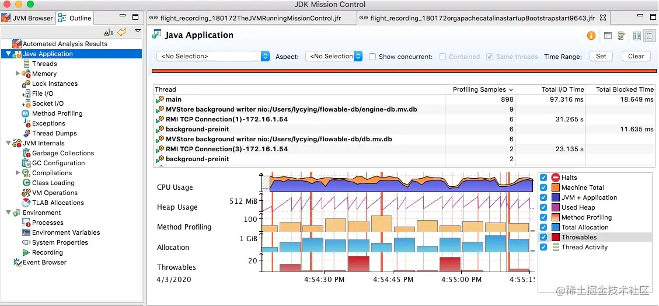Screen dimensions: 659x306
Task: Sort by Total Blocked Time column
Action: pyautogui.click(x=620, y=89)
